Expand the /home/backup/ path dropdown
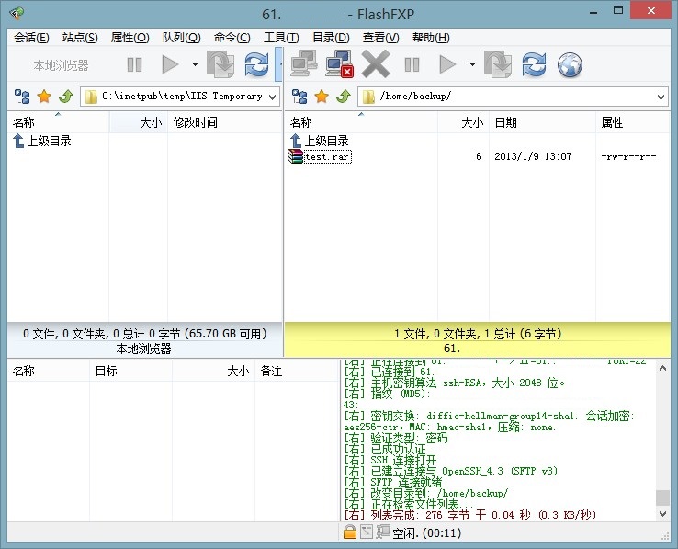The width and height of the screenshot is (678, 549). click(661, 97)
